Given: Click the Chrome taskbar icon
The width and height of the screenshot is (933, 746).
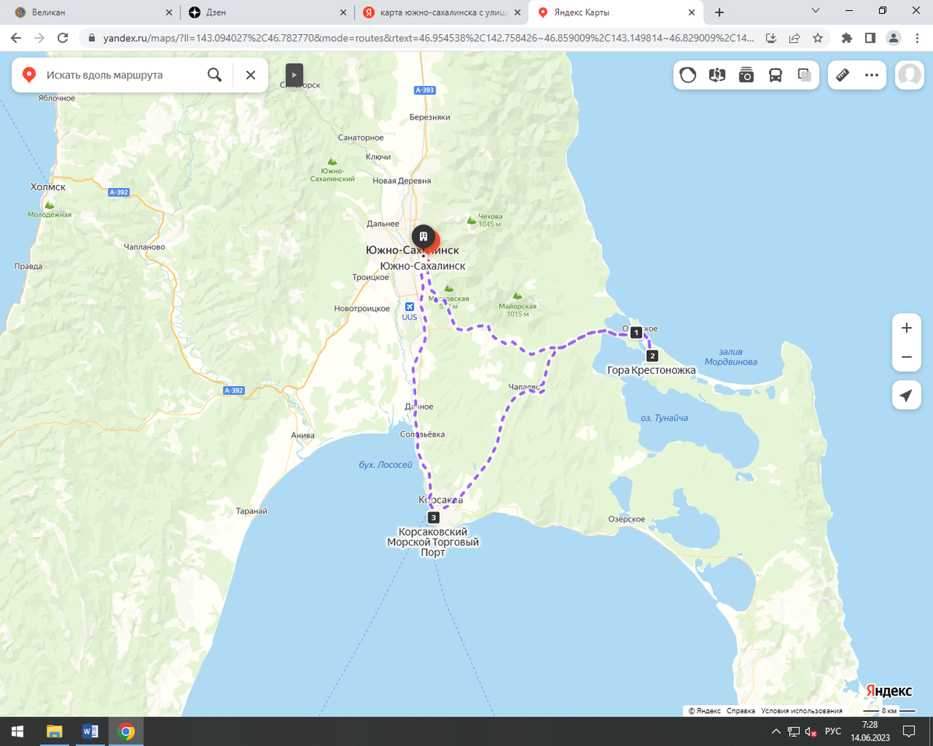Looking at the screenshot, I should (126, 731).
